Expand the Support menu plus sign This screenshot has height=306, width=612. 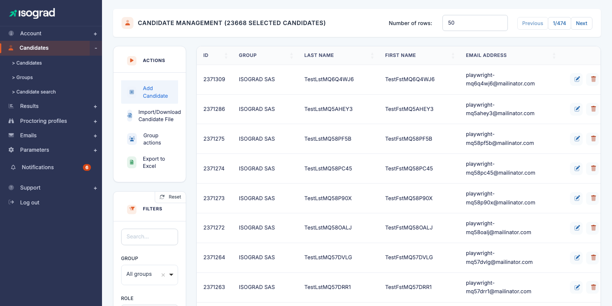95,188
